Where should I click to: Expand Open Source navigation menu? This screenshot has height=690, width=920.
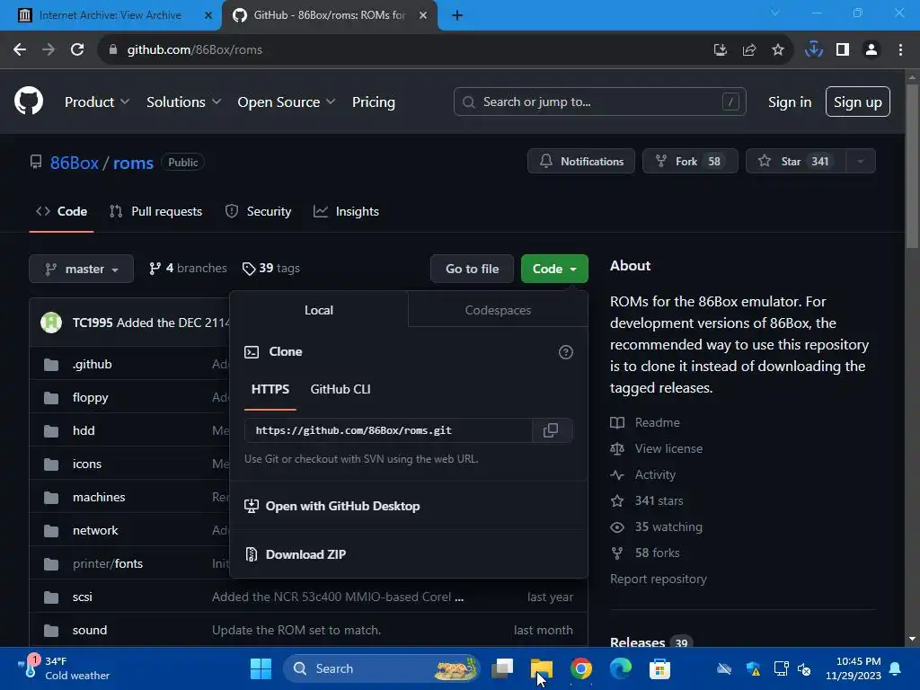click(287, 102)
